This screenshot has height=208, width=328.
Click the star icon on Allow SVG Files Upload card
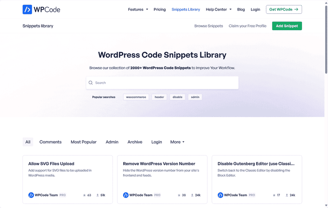pyautogui.click(x=84, y=195)
